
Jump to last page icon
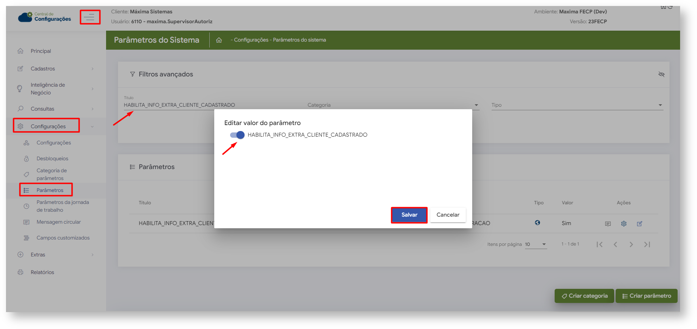[647, 244]
